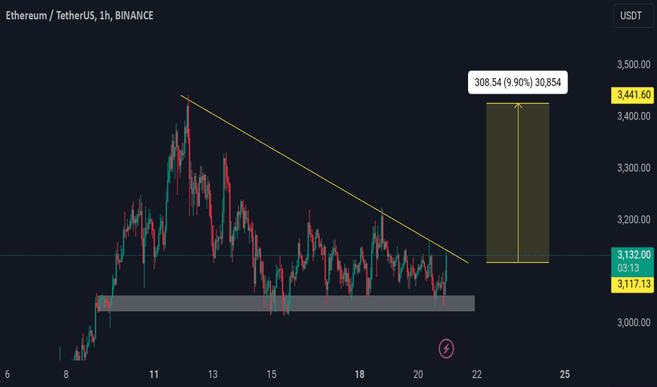Select the gray support zone rectangle

click(285, 303)
